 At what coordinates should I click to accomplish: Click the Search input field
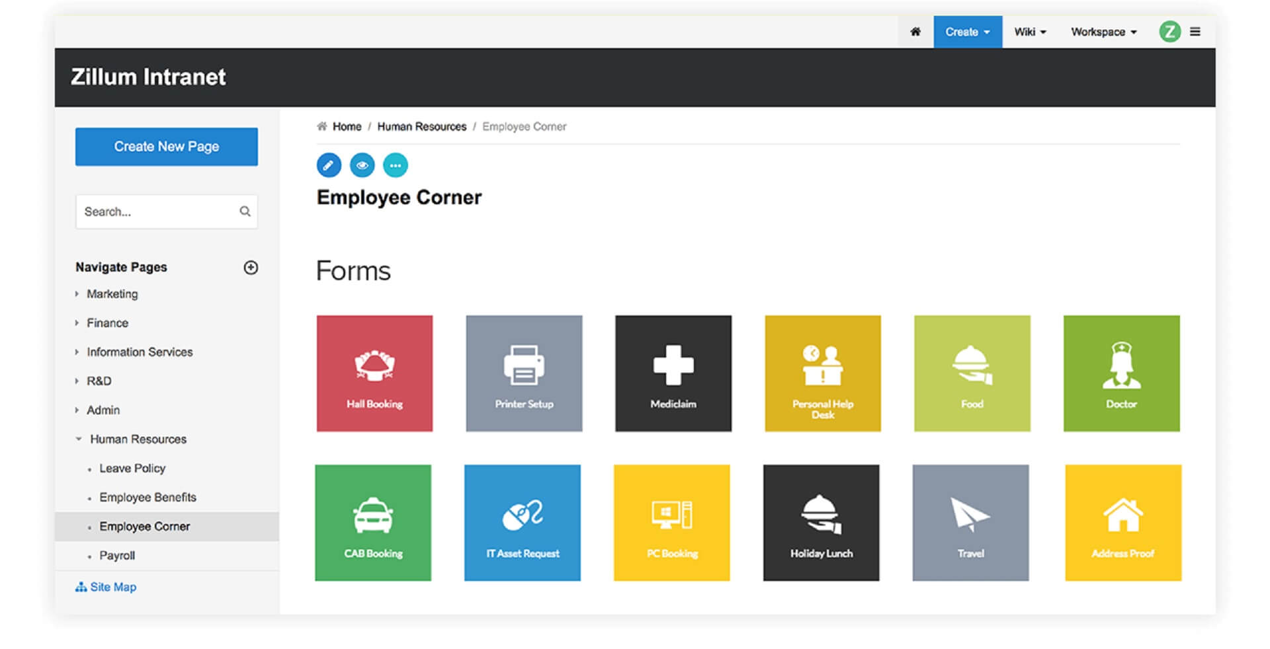[x=157, y=211]
